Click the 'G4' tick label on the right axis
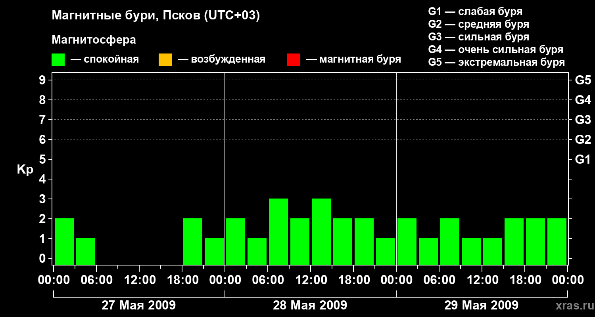Viewport: 595px width, 317px height. tap(583, 100)
